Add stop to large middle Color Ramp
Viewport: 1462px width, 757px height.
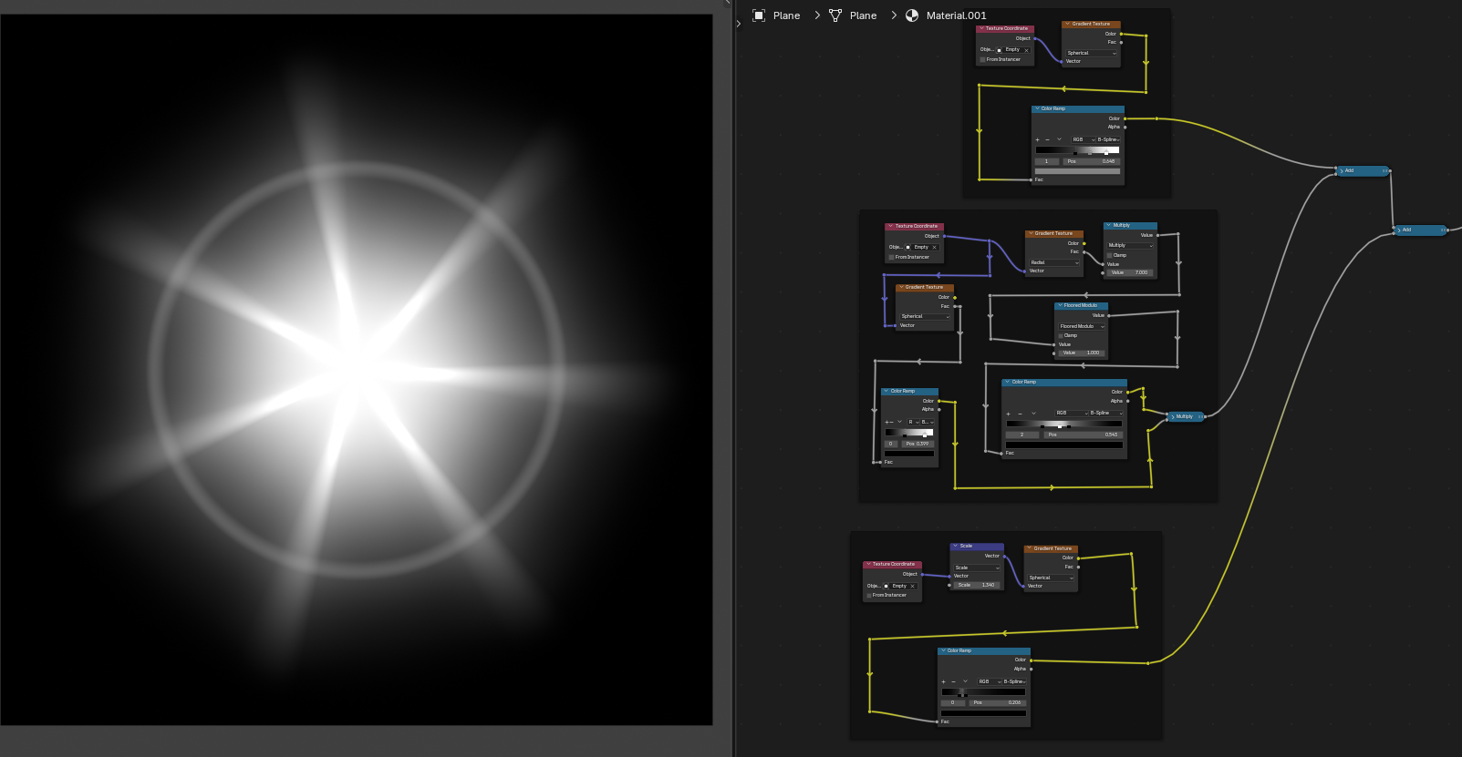(1008, 414)
